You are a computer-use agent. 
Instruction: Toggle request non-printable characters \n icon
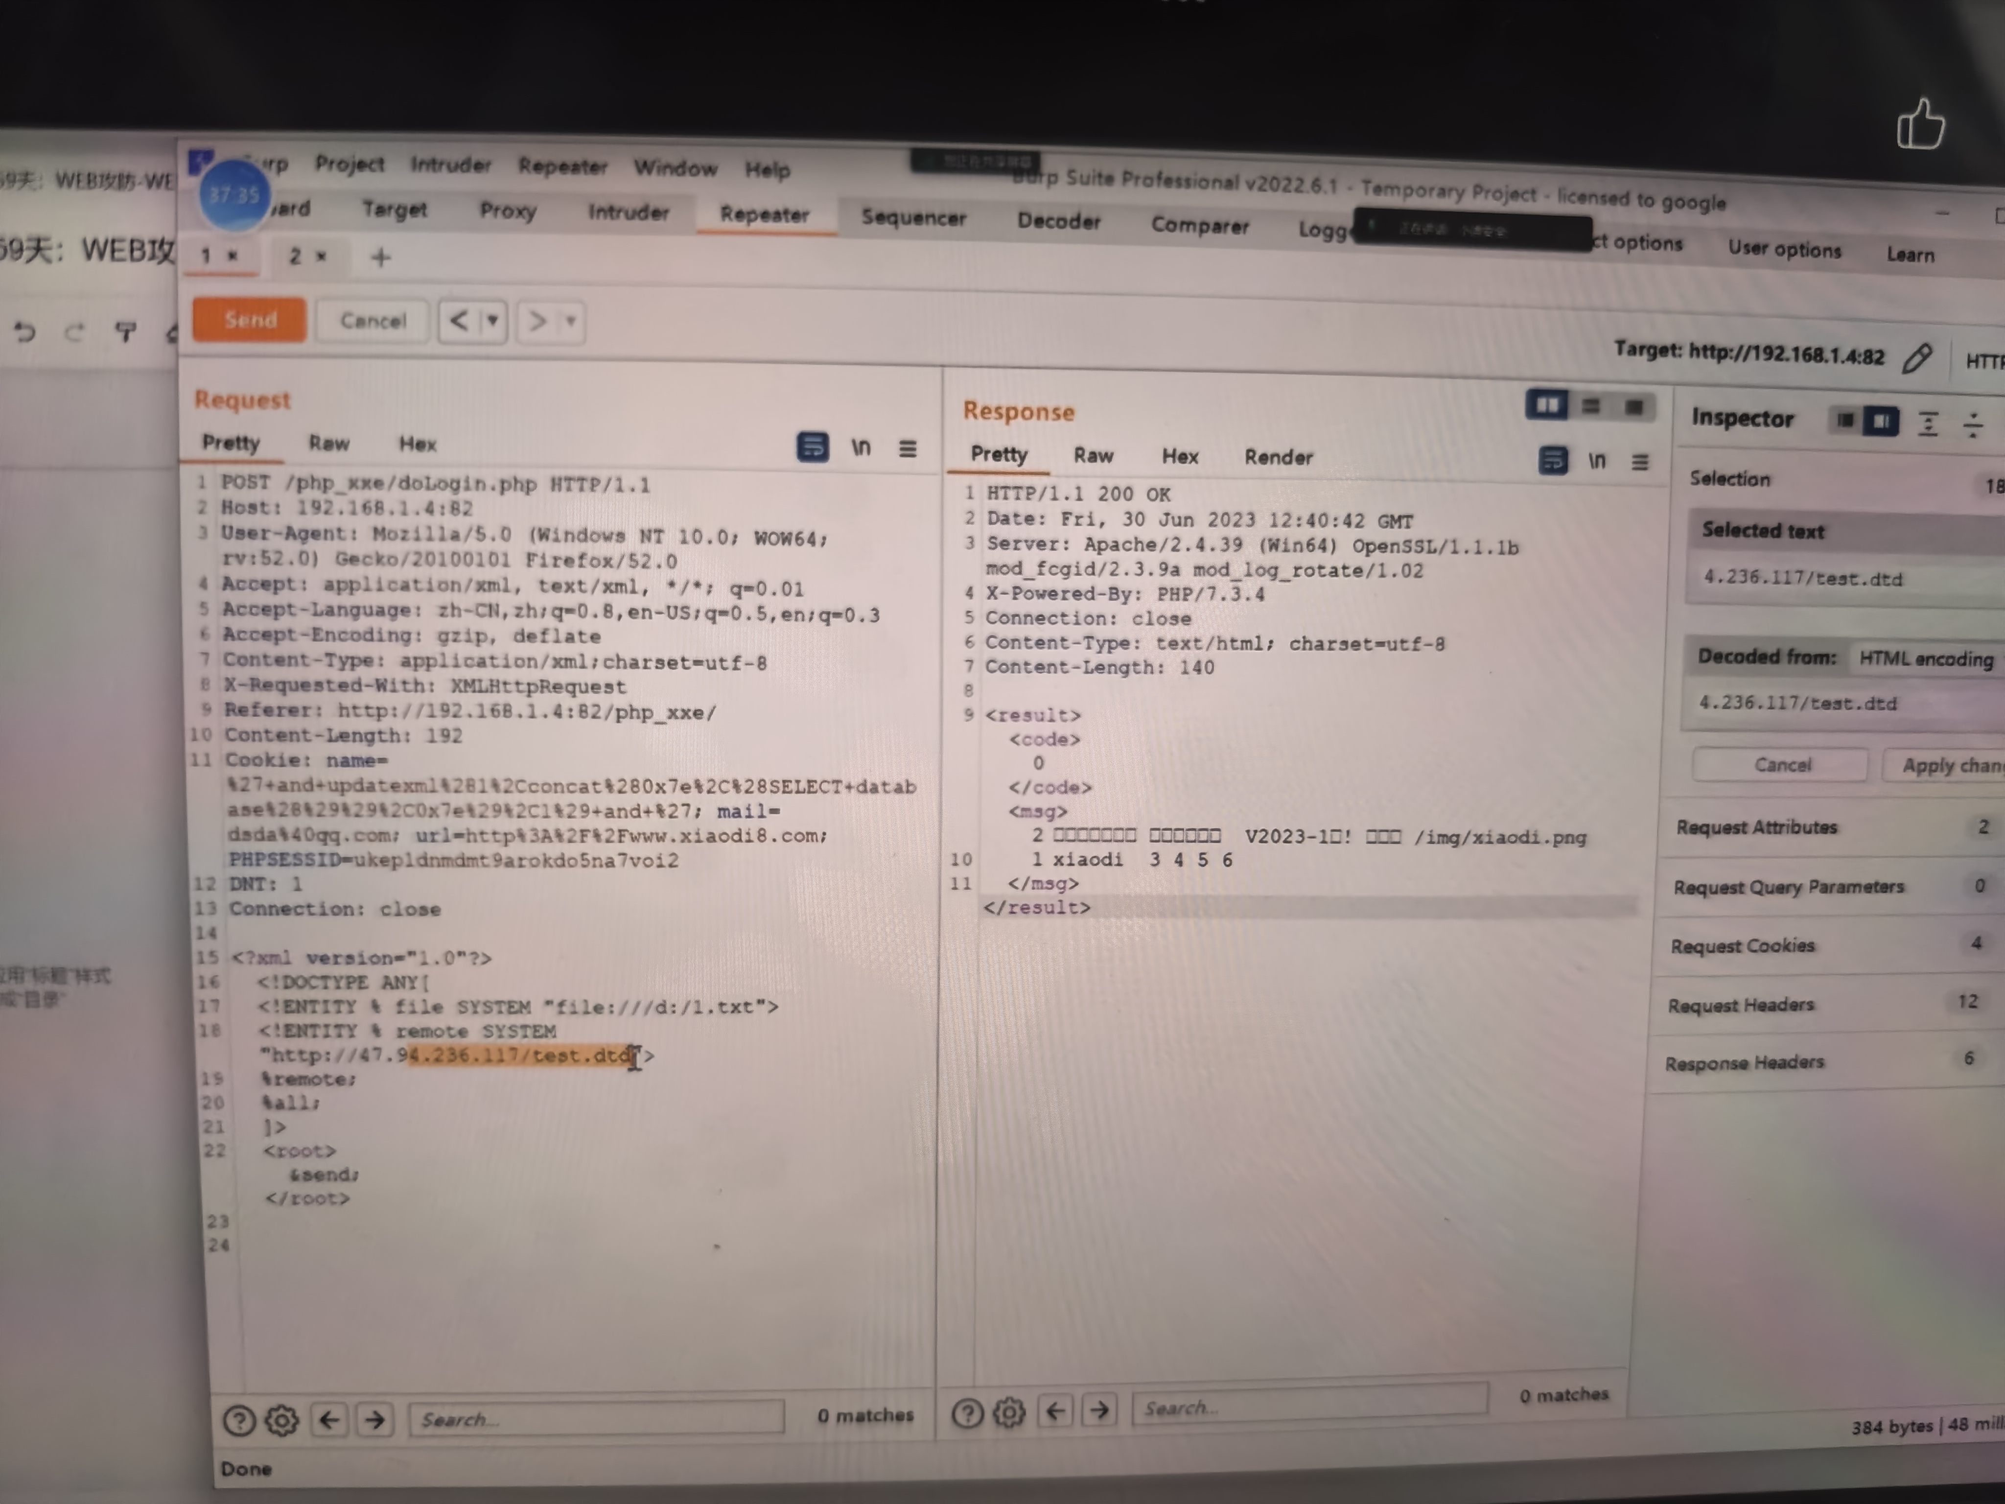860,447
